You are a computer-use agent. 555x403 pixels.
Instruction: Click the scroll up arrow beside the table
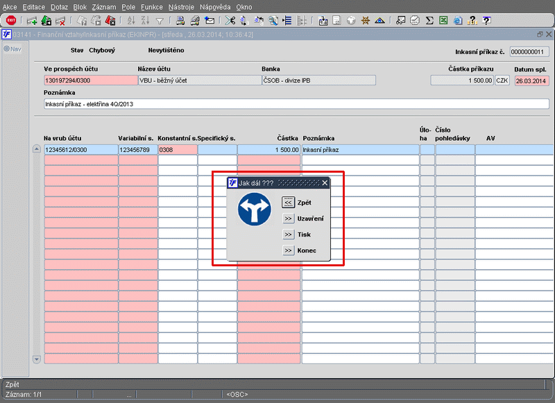pyautogui.click(x=37, y=149)
